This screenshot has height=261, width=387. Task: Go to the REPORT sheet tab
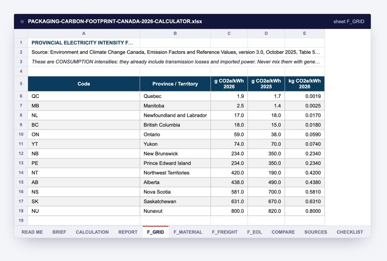pyautogui.click(x=128, y=232)
